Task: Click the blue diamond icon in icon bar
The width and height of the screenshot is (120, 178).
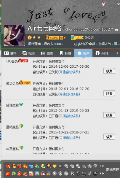Action: coord(31,166)
